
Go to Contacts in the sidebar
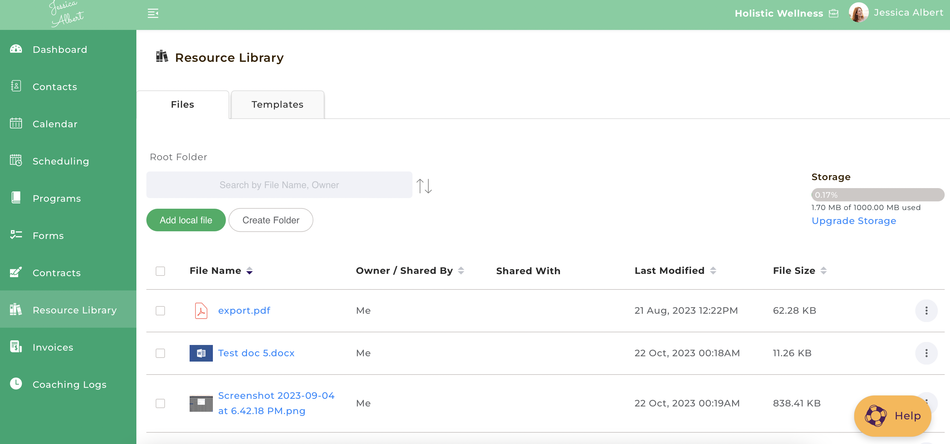pyautogui.click(x=68, y=86)
